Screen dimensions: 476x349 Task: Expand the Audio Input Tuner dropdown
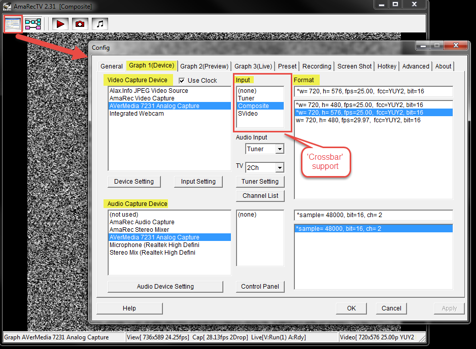[x=280, y=149]
